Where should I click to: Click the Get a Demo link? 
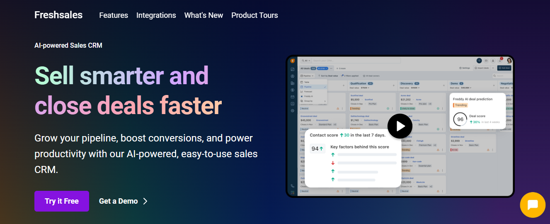point(119,201)
